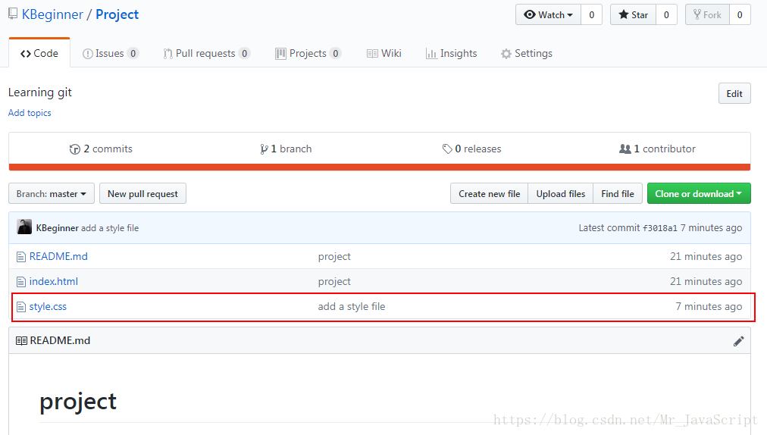Click the '21 minutes ago' timestamp for README.md
This screenshot has height=435, width=767.
706,256
